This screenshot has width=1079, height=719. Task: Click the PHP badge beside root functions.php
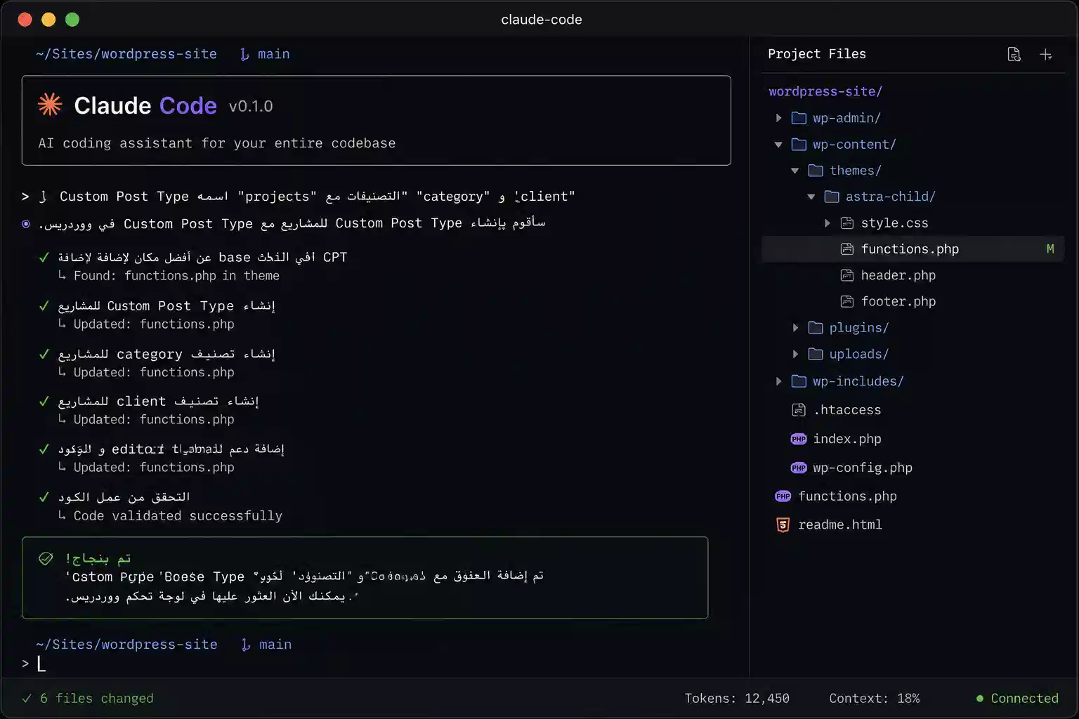pyautogui.click(x=783, y=496)
